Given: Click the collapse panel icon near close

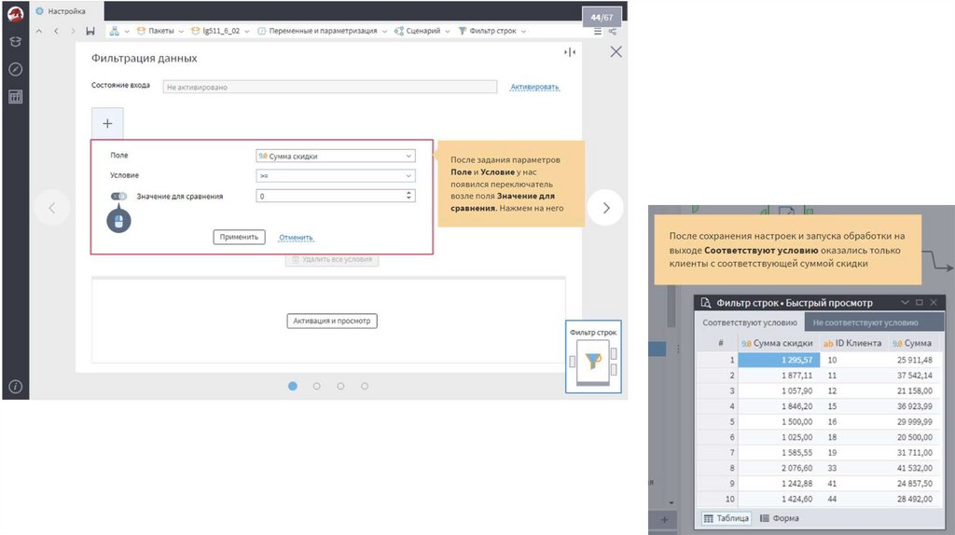Looking at the screenshot, I should click(x=570, y=53).
